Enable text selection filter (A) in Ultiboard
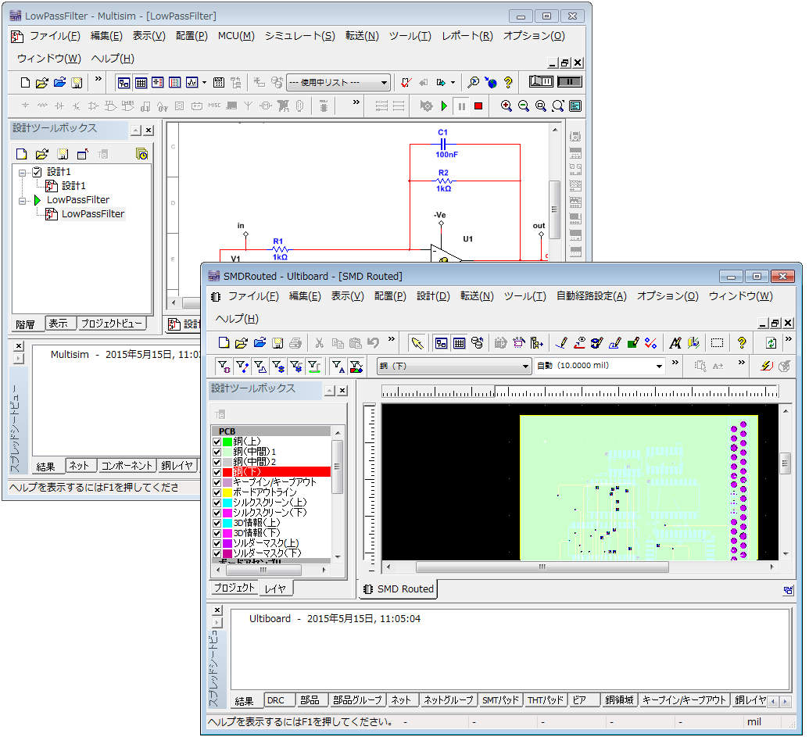The height and width of the screenshot is (737, 809). (338, 367)
